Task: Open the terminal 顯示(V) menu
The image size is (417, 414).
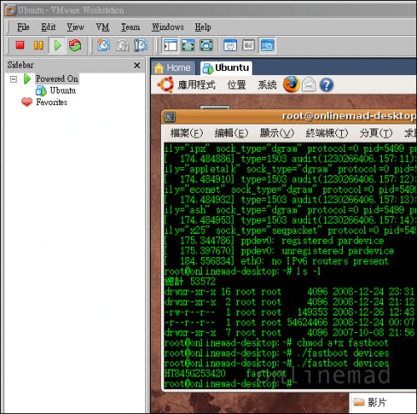Action: point(277,134)
